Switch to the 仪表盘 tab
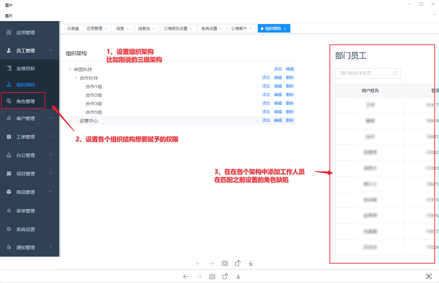439x283 pixels. [73, 28]
